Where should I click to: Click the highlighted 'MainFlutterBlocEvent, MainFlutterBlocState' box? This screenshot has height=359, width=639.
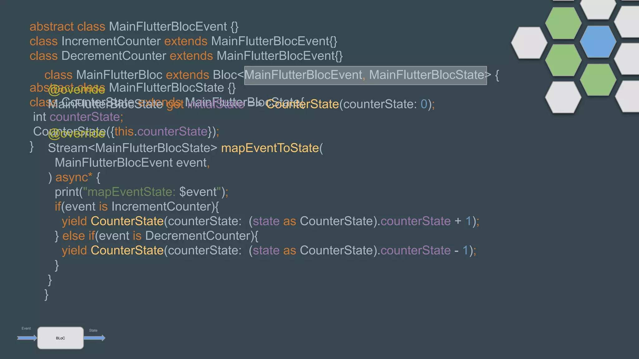coord(365,75)
